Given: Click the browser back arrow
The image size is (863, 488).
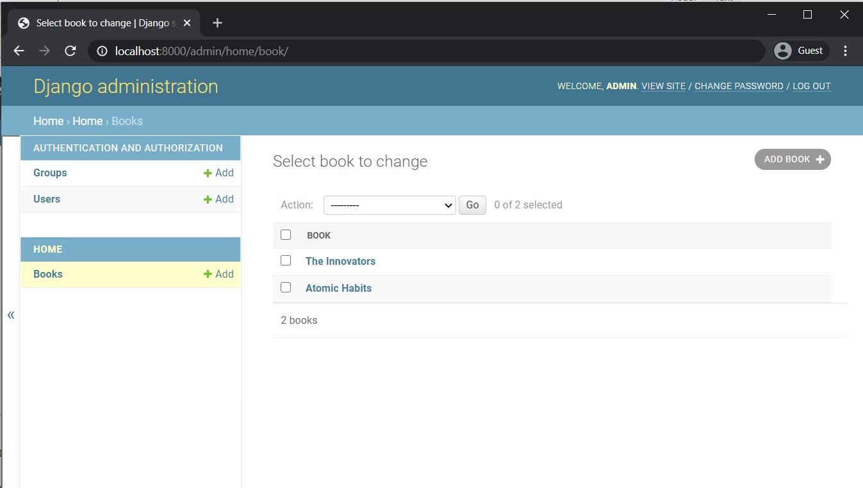Looking at the screenshot, I should coord(19,51).
